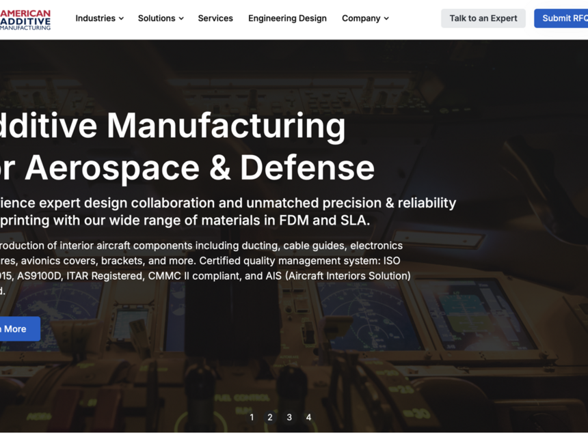Screen dimensions: 588x437
Task: Click the American Additive Manufacturing logo
Action: point(25,20)
